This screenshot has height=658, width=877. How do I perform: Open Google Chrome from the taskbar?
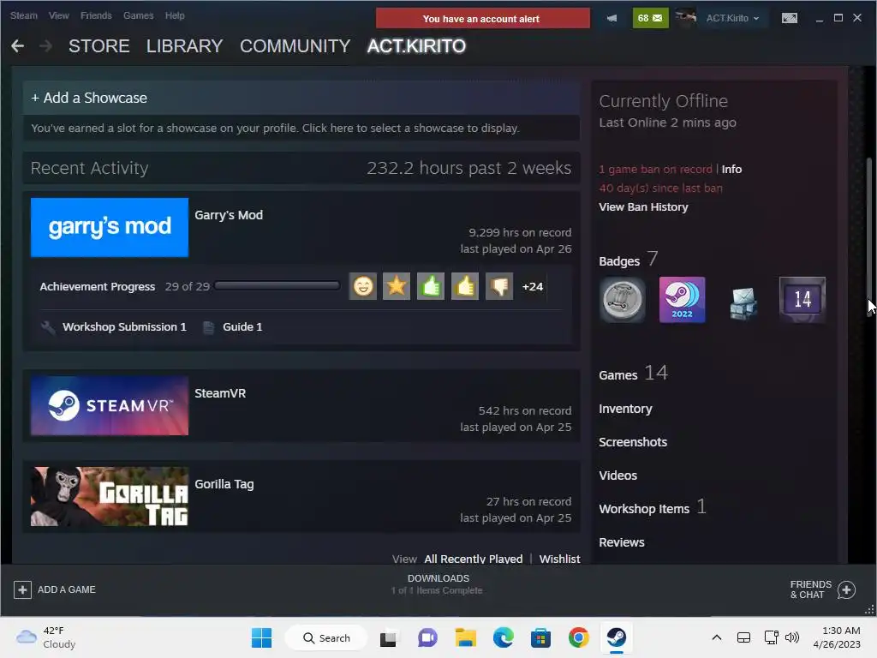tap(578, 637)
